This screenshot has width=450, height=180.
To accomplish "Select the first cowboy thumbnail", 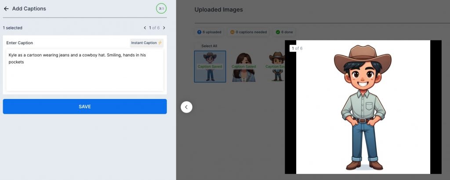I will pos(210,67).
